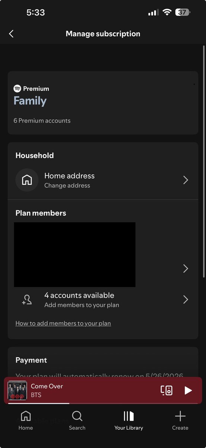Open 4 accounts available row
206x448 pixels.
click(x=103, y=300)
